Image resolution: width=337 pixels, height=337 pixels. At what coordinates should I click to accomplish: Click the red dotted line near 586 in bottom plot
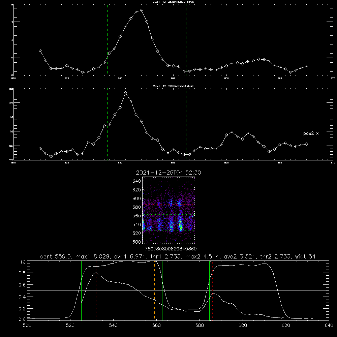pyautogui.click(x=213, y=290)
